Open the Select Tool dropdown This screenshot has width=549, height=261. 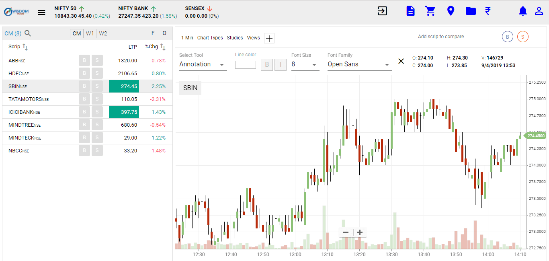[203, 64]
